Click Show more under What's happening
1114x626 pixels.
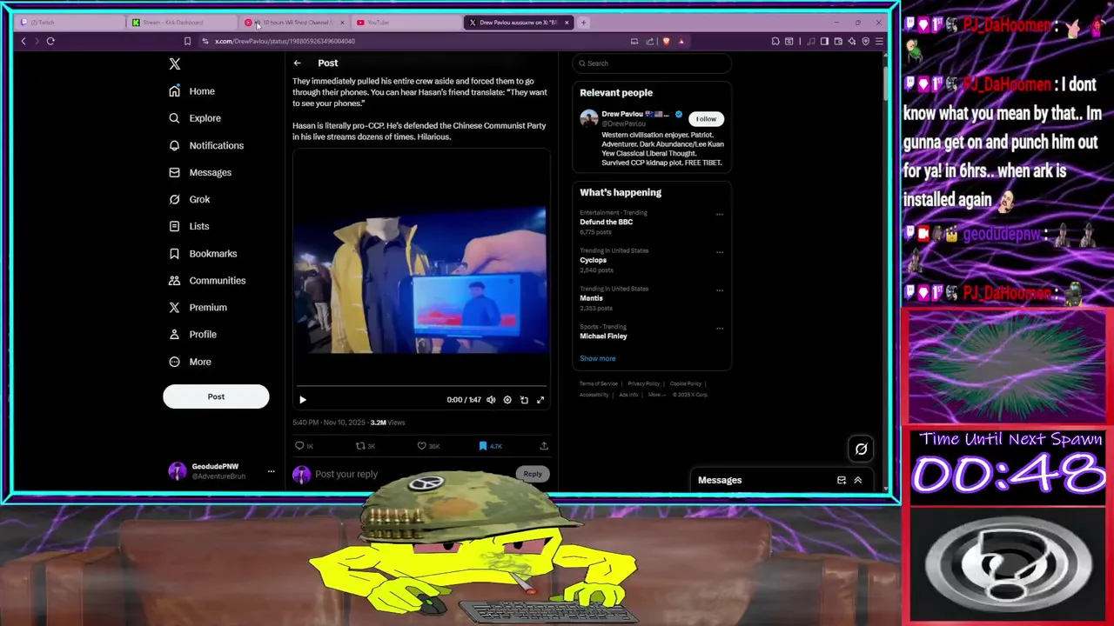pyautogui.click(x=598, y=358)
